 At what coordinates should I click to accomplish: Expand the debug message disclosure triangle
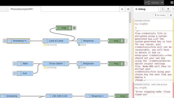(x=136, y=28)
